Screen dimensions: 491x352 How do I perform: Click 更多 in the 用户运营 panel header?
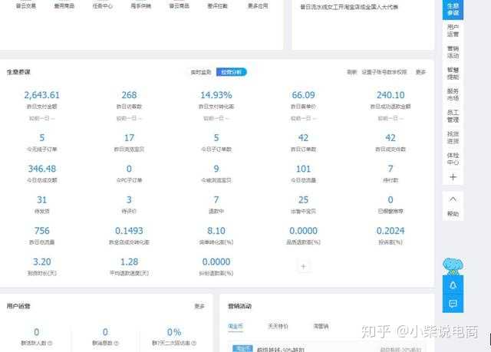pos(199,306)
